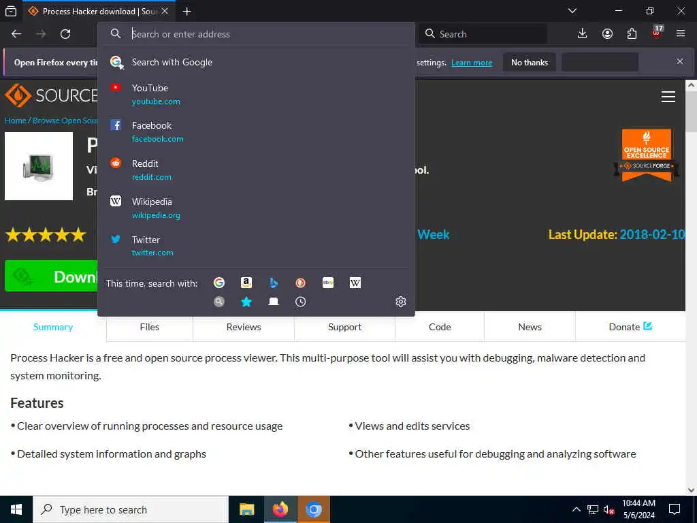Click the SourceForge logo

click(x=51, y=95)
